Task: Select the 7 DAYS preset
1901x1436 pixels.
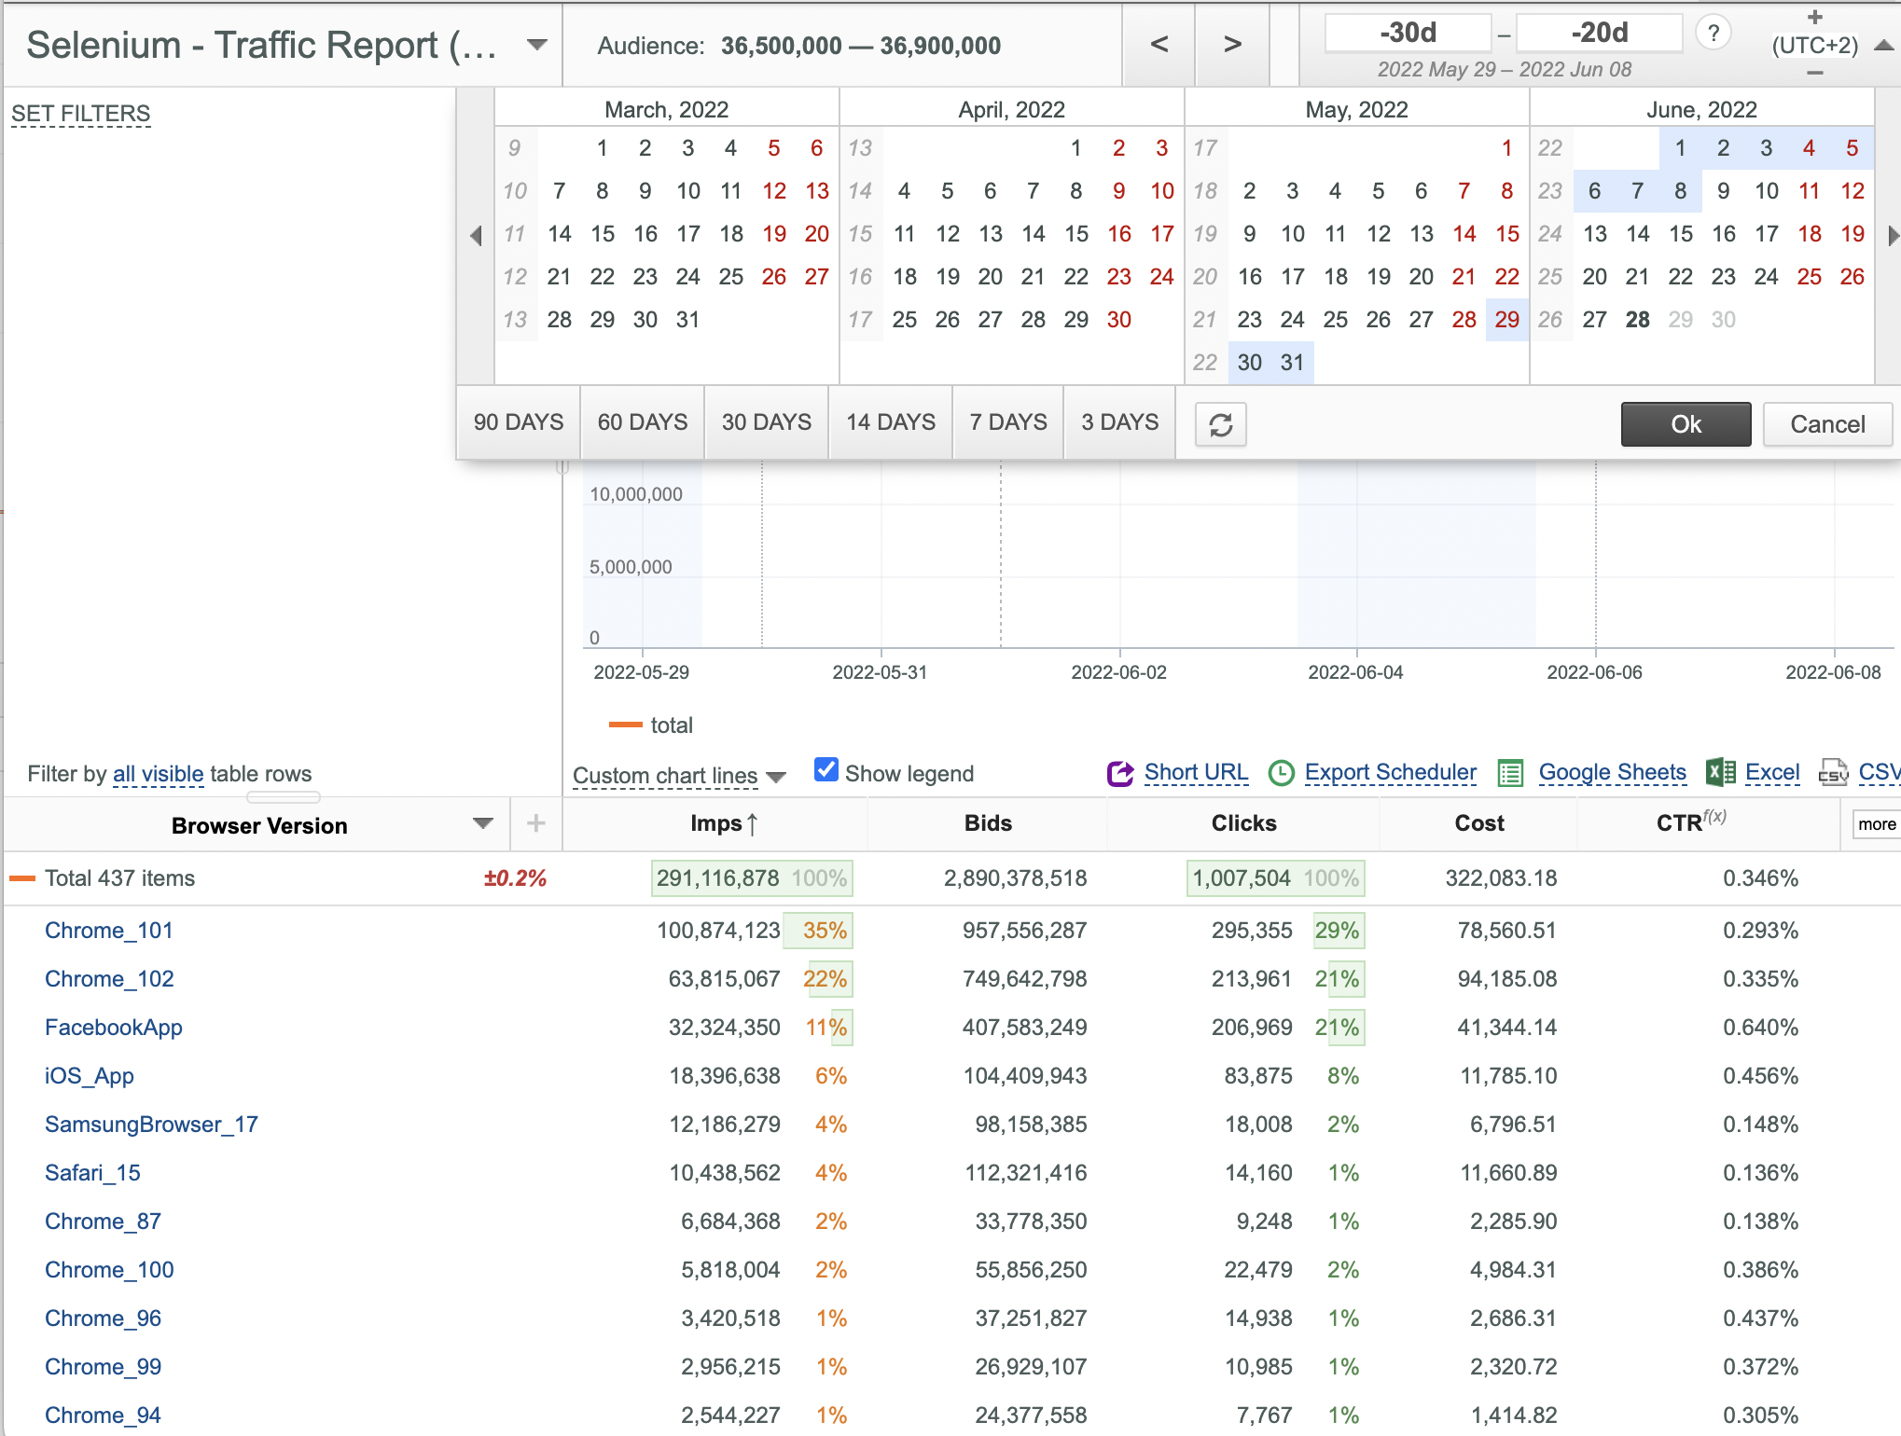Action: pyautogui.click(x=1008, y=422)
